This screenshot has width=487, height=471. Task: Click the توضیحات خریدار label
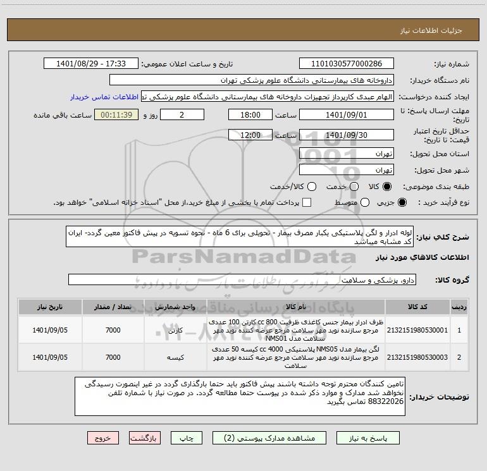coord(439,397)
